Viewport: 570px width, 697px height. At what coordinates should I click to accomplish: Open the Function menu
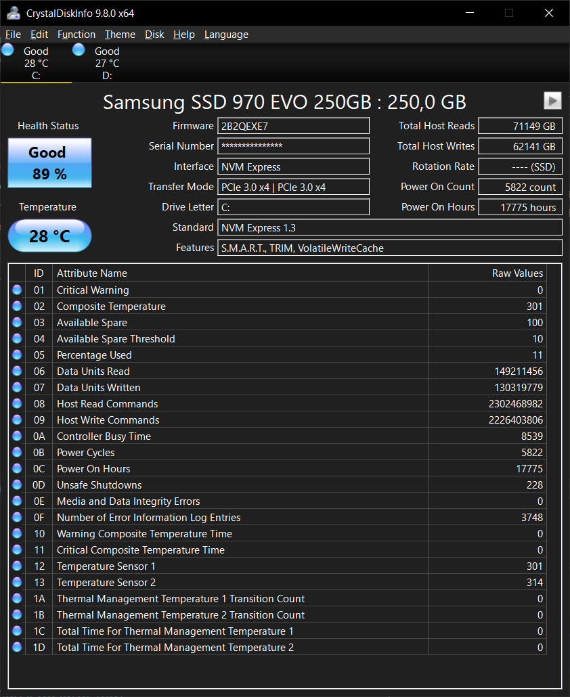(x=76, y=35)
